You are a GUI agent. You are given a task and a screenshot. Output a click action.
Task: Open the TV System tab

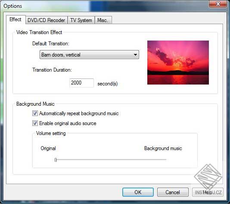coord(81,20)
